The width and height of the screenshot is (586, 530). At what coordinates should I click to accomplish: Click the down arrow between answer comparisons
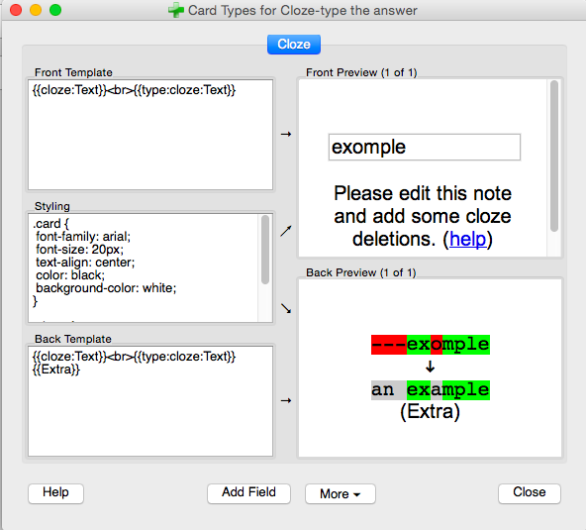coord(431,367)
